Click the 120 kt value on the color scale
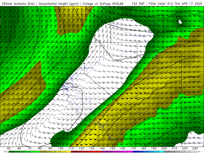 pyautogui.click(x=81, y=148)
